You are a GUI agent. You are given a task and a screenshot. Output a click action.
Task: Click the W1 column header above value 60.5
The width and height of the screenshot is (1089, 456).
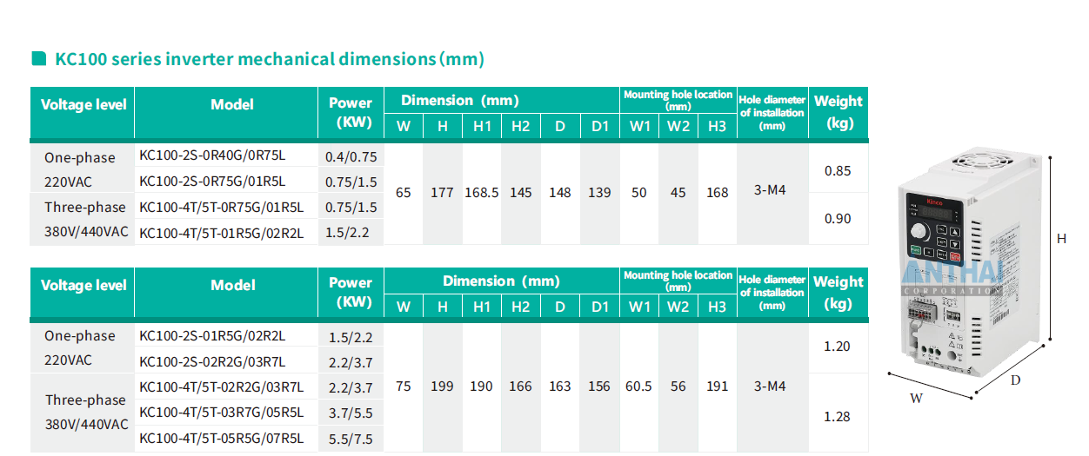pos(639,307)
